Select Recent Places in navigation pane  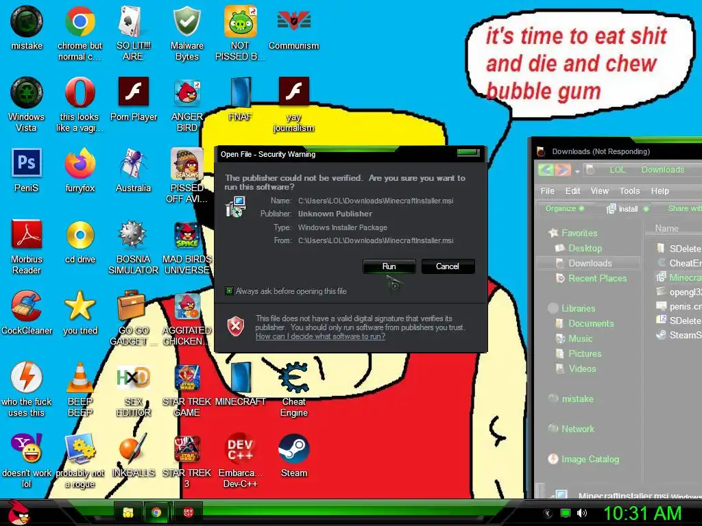pyautogui.click(x=591, y=278)
